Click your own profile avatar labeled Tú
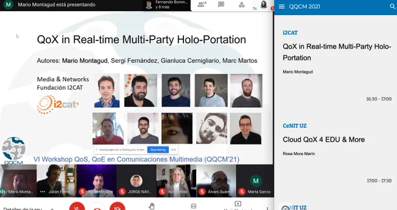Viewport: 397px width, 210px height. pos(264,5)
